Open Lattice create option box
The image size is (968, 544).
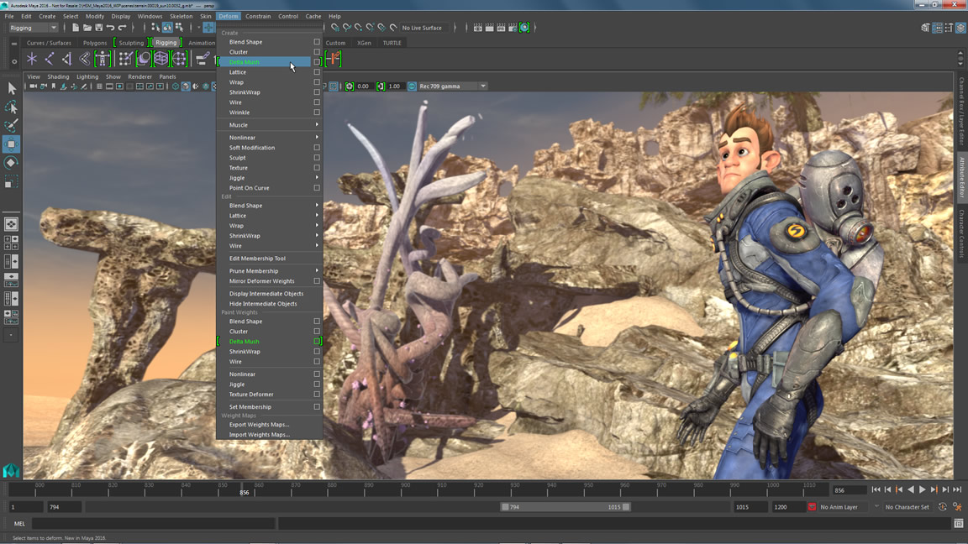pyautogui.click(x=317, y=72)
